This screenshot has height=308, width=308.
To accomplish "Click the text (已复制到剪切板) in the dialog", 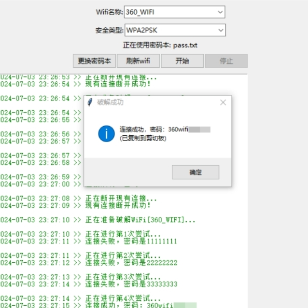I will click(143, 138).
